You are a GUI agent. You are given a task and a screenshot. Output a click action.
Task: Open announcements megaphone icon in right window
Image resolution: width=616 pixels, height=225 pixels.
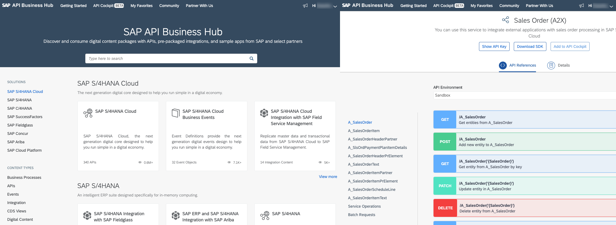coord(581,6)
